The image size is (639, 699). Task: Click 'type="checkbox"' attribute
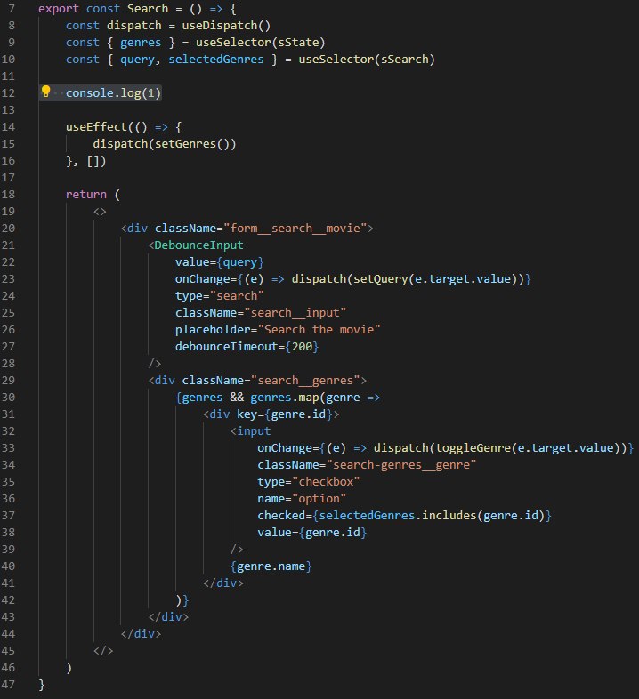(308, 482)
